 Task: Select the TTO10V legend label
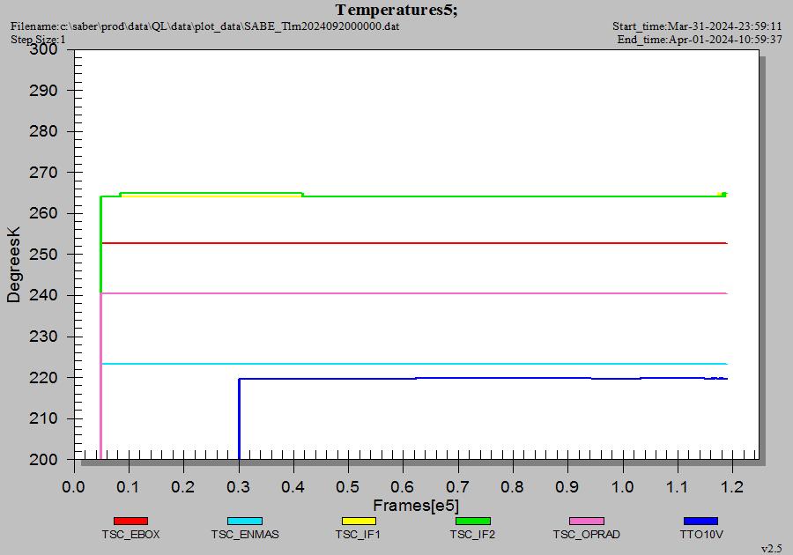pos(701,534)
